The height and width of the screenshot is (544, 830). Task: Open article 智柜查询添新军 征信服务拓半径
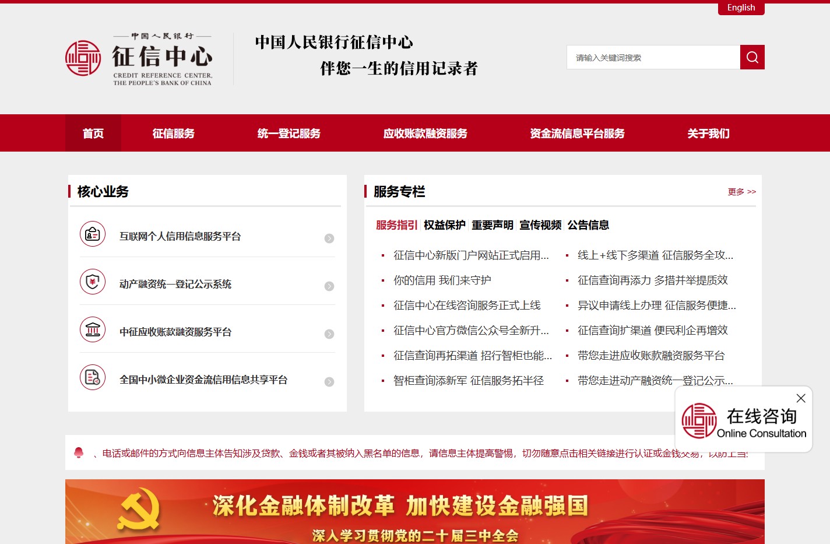pos(469,381)
